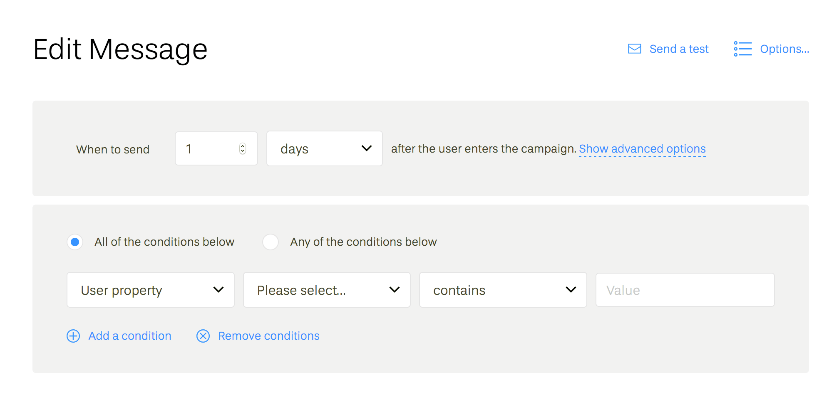Open the Options... text link

(784, 49)
